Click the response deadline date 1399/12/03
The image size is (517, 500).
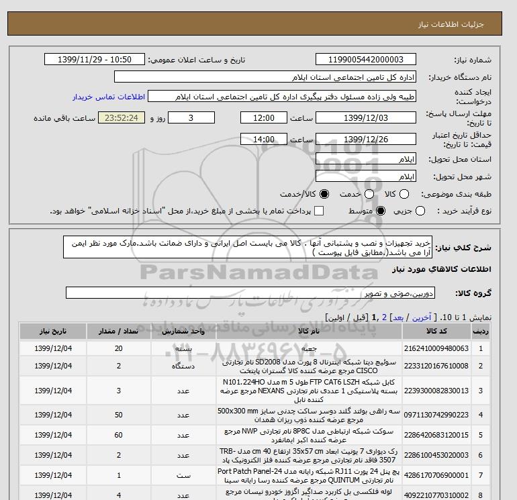366,117
